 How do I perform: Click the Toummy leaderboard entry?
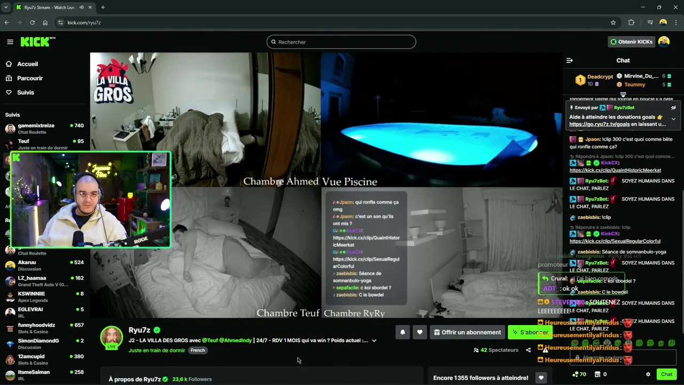tap(644, 84)
